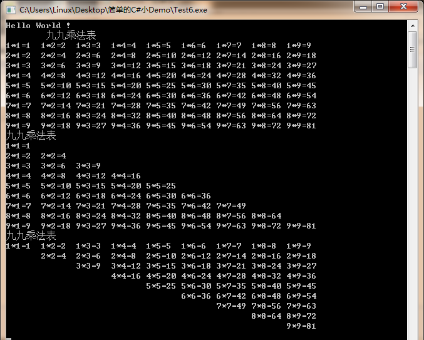The height and width of the screenshot is (340, 424).
Task: Click '2*9=18' in the right-aligned triangle table
Action: [301, 255]
